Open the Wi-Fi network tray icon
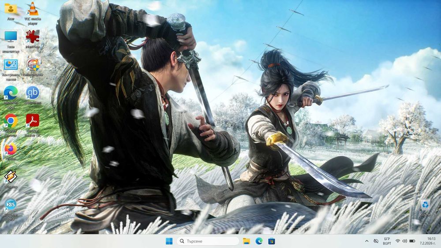441x248 pixels. point(398,241)
